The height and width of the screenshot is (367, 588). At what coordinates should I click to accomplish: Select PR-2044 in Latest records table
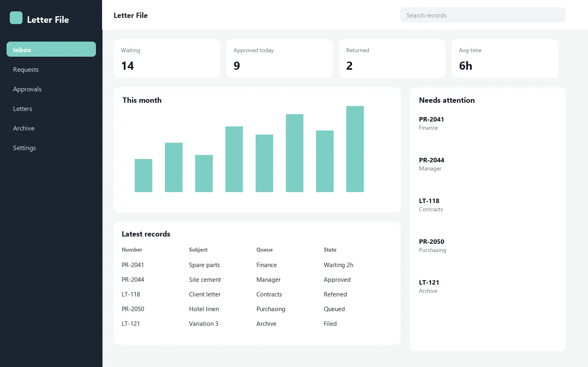[133, 279]
